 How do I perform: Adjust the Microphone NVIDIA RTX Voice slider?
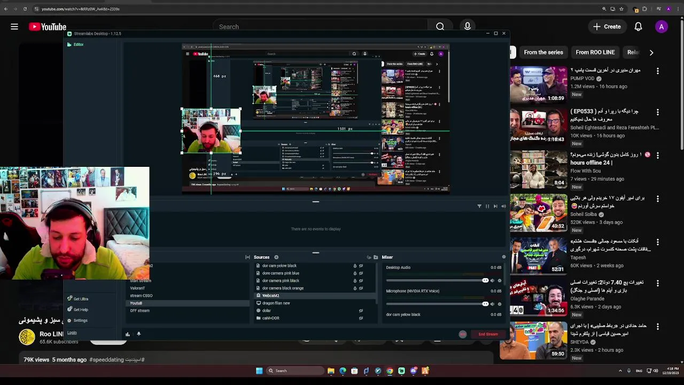(x=437, y=304)
